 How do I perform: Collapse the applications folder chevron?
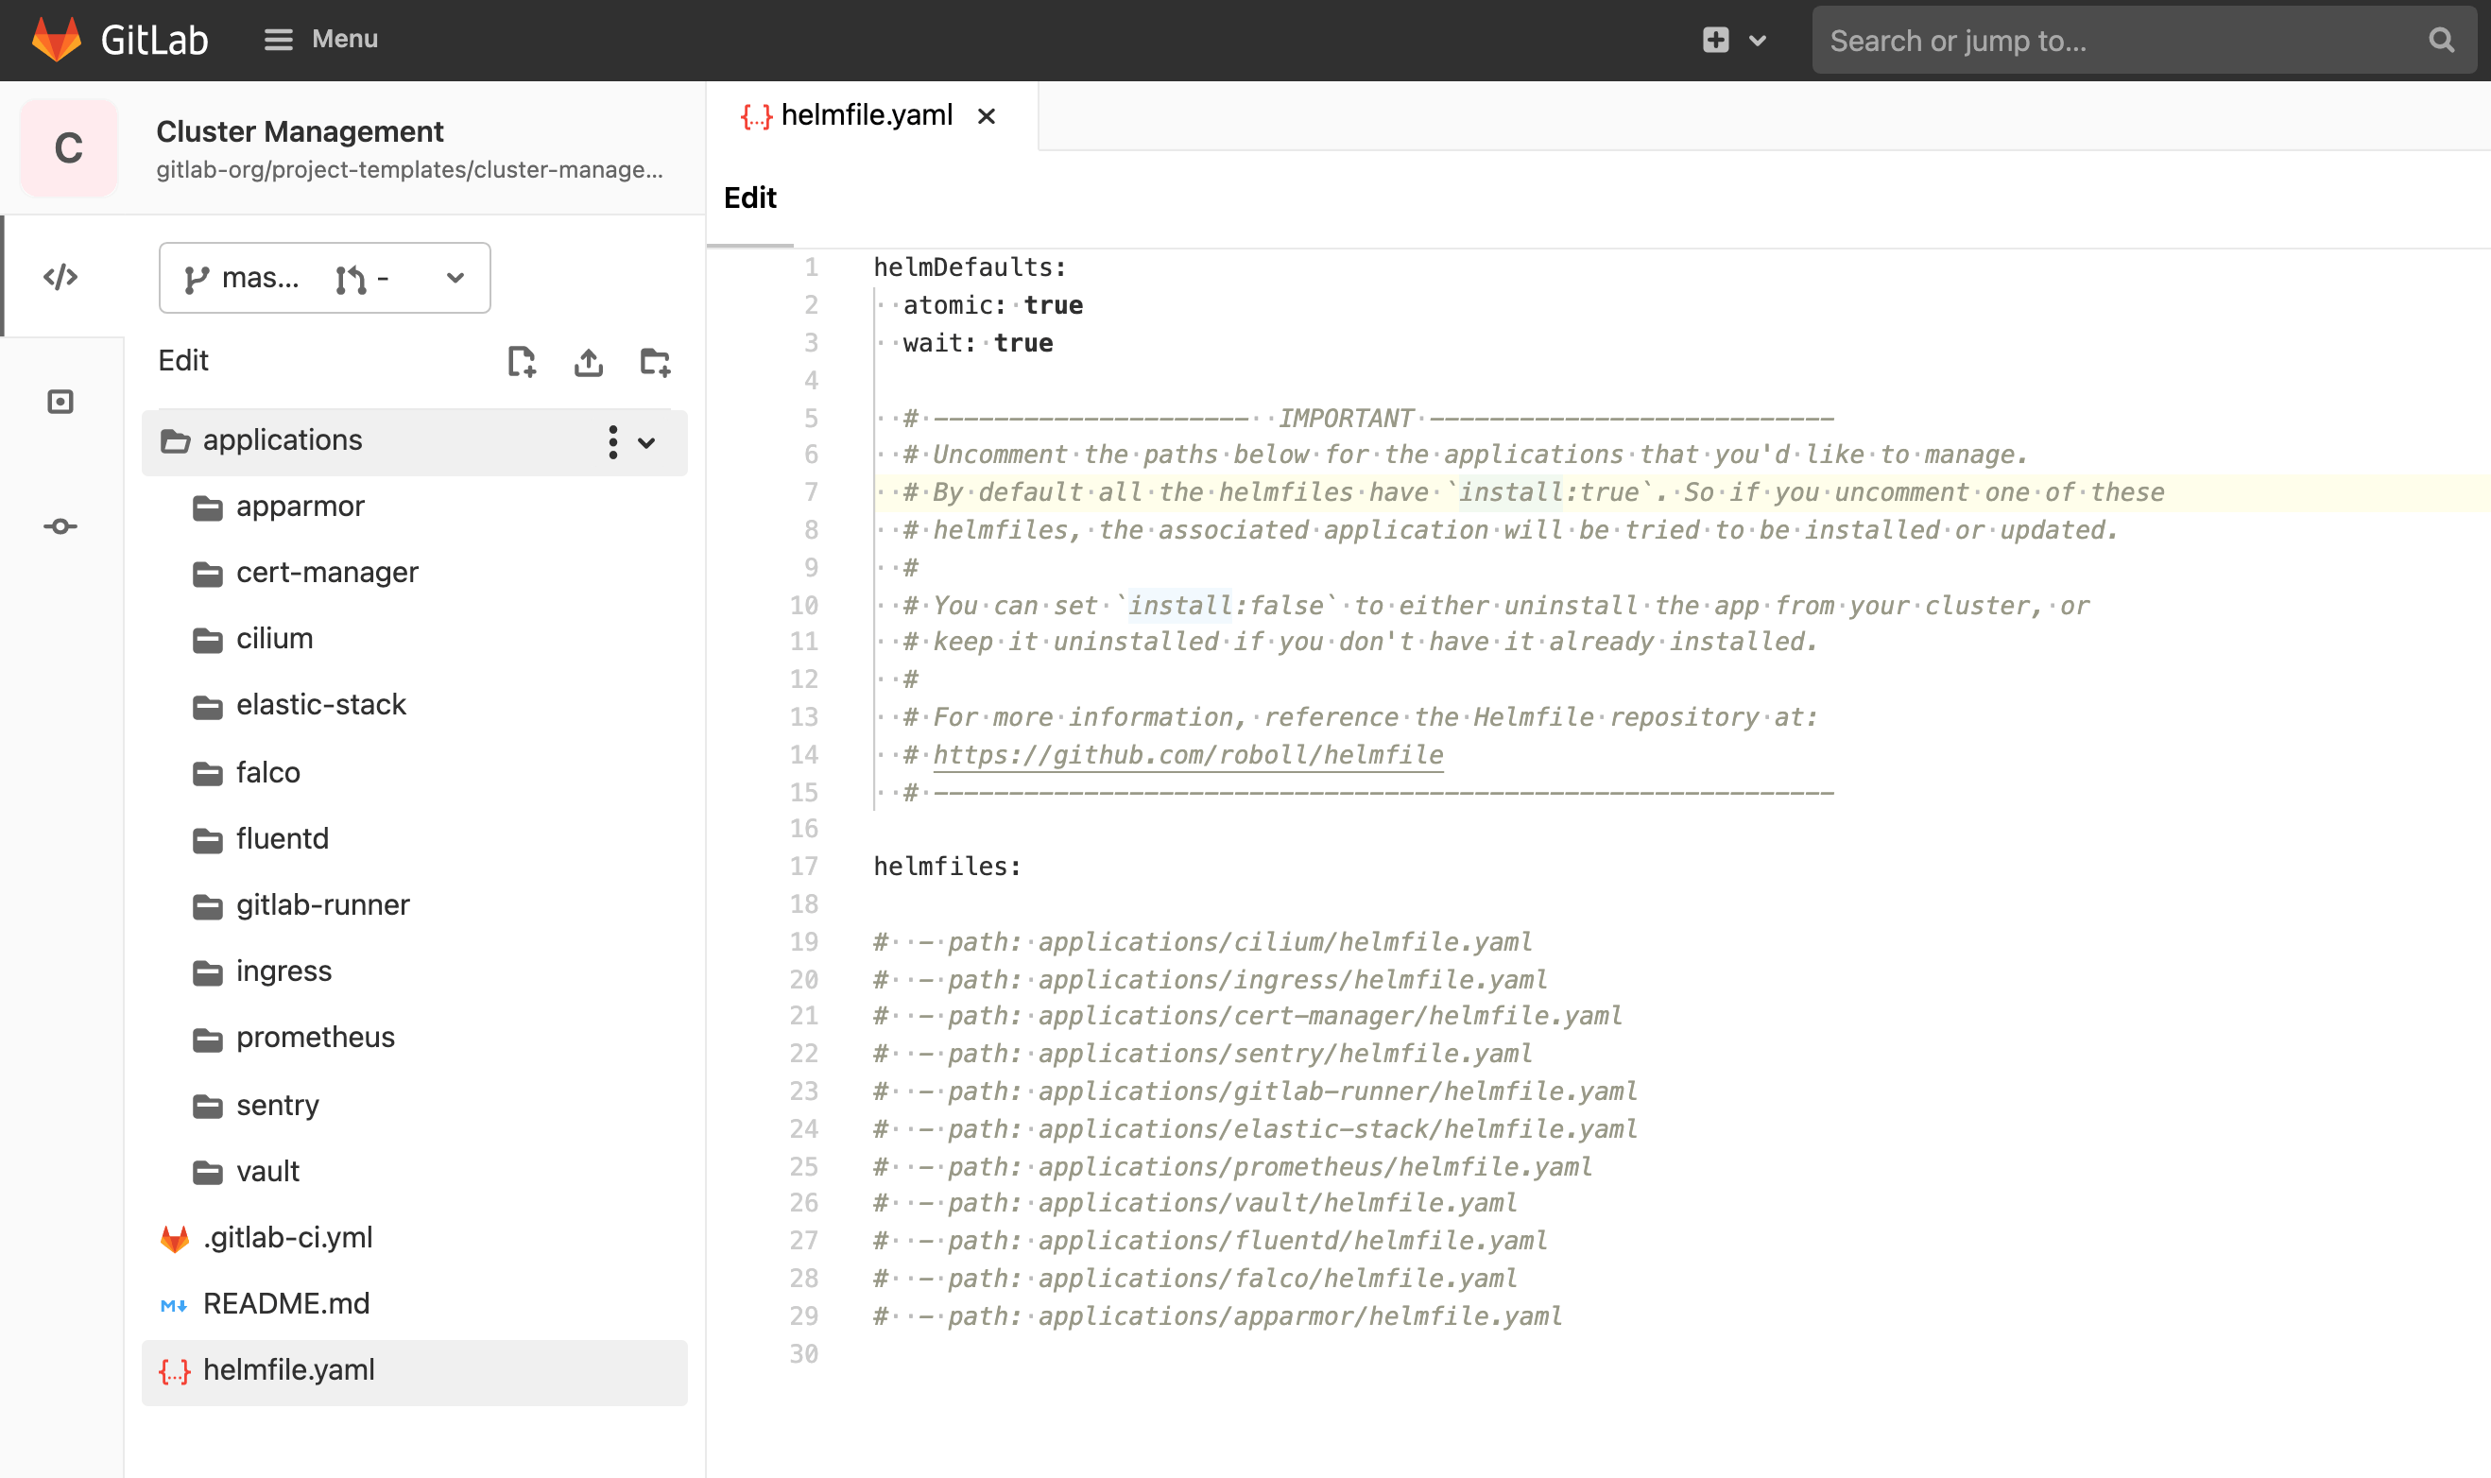pyautogui.click(x=647, y=442)
